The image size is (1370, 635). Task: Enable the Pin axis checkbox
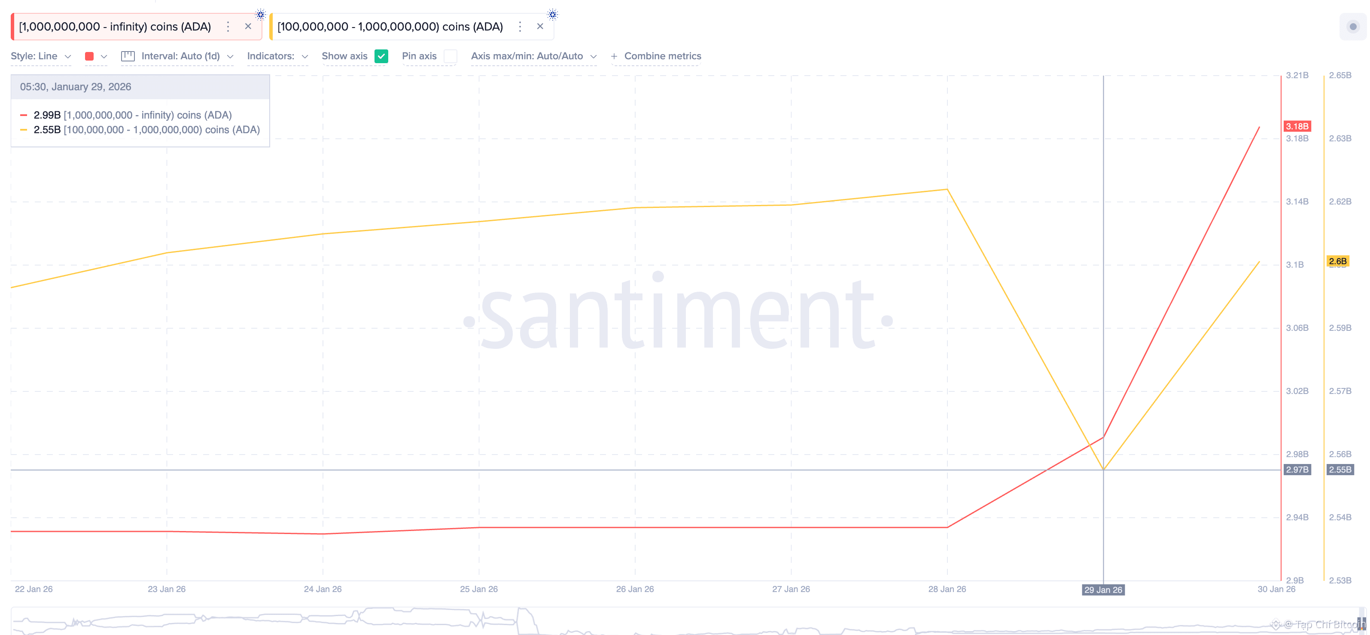(x=450, y=56)
